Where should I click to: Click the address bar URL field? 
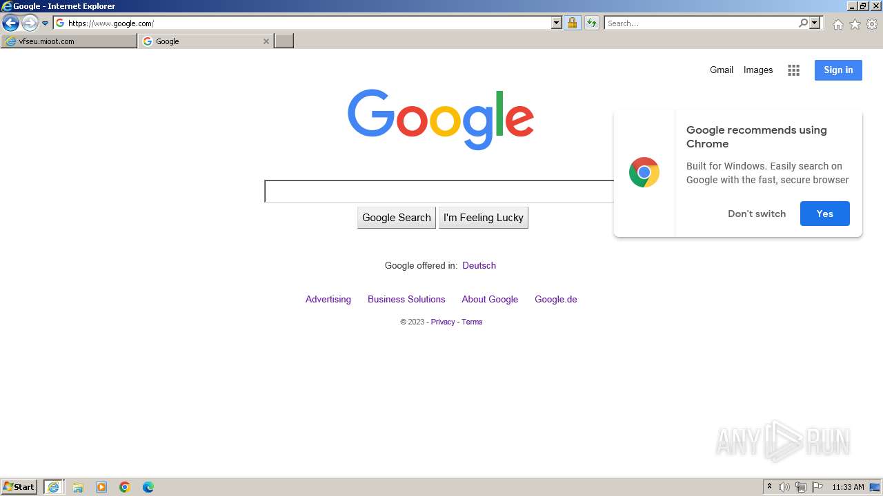click(302, 23)
